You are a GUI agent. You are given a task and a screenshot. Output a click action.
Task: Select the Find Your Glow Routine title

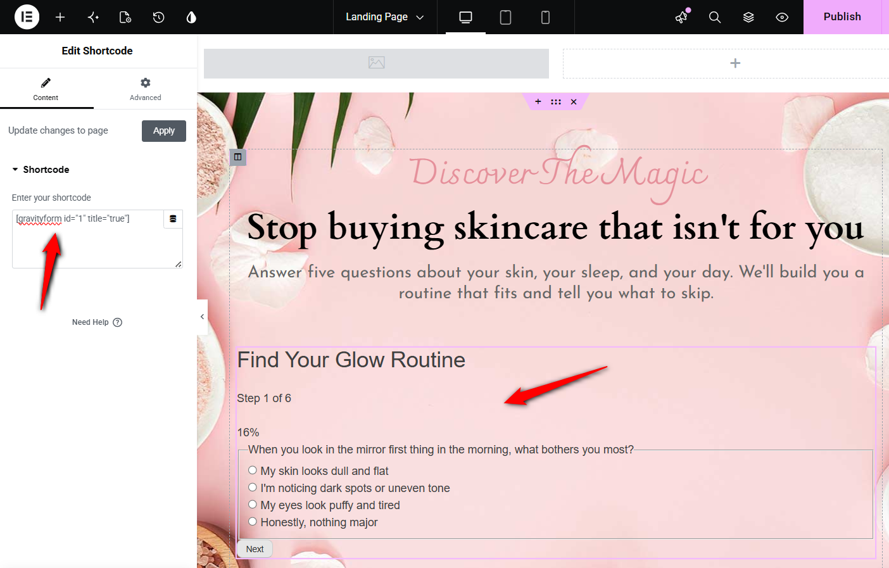[351, 360]
